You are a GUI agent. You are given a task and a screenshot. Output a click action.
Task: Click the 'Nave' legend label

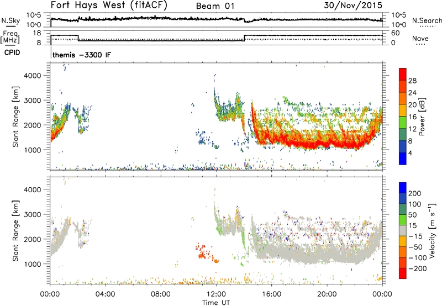pyautogui.click(x=420, y=38)
